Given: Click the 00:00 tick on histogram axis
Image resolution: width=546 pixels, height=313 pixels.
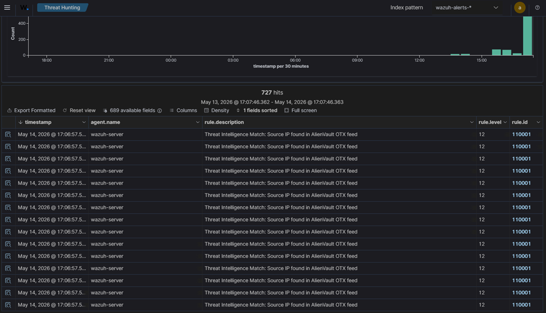Looking at the screenshot, I should pos(171,60).
